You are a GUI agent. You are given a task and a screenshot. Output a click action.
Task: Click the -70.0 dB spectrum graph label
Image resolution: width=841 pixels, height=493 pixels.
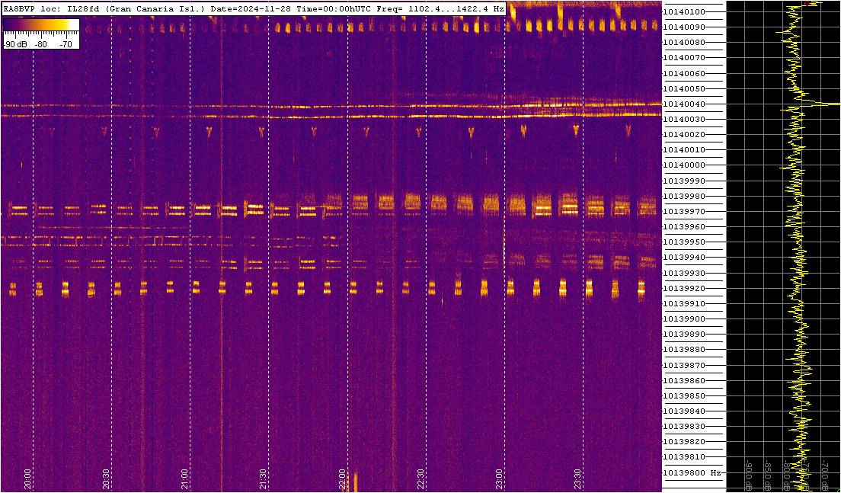point(826,476)
